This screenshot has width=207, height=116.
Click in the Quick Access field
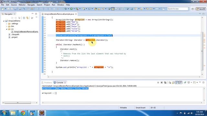178,9
